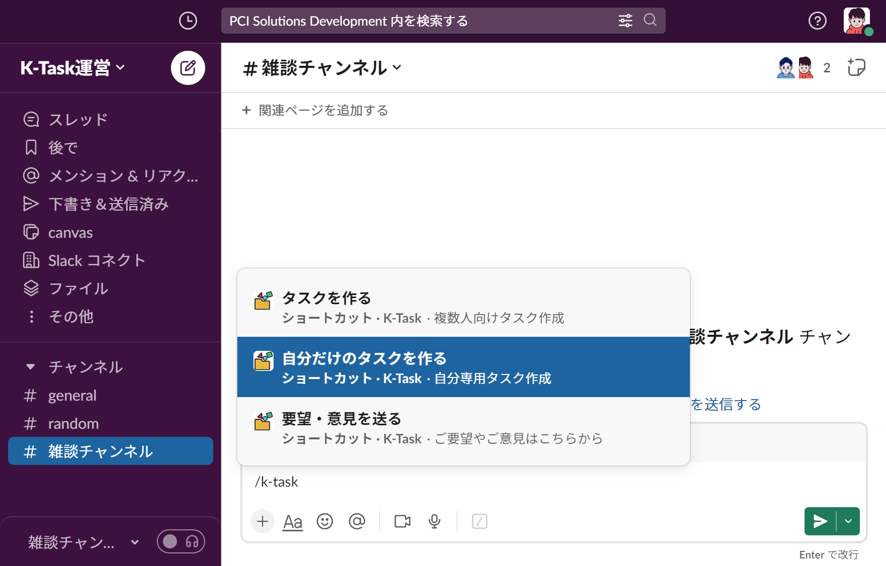Switch to the general channel
This screenshot has width=886, height=566.
click(72, 395)
